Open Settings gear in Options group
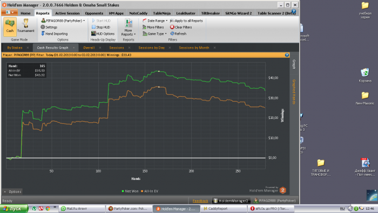378x213 pixels. [49, 27]
